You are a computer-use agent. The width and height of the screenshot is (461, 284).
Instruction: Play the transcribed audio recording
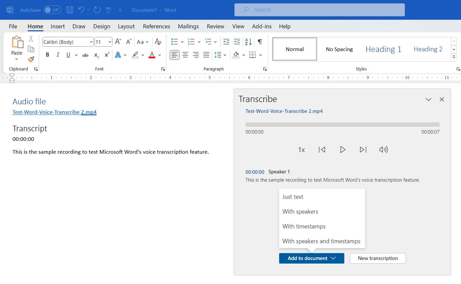(342, 150)
